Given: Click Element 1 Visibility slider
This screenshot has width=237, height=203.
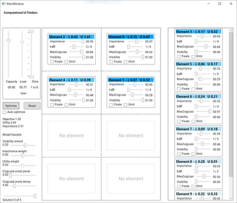Looking at the screenshot, I should coord(136,100).
